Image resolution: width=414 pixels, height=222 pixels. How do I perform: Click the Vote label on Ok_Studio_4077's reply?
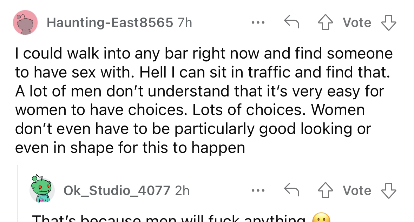click(357, 190)
